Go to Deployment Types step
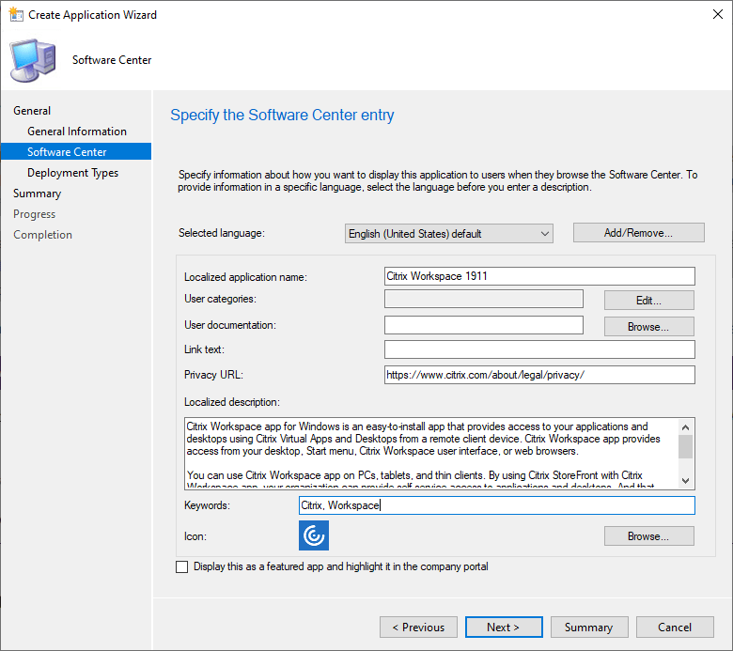This screenshot has width=733, height=651. [72, 173]
